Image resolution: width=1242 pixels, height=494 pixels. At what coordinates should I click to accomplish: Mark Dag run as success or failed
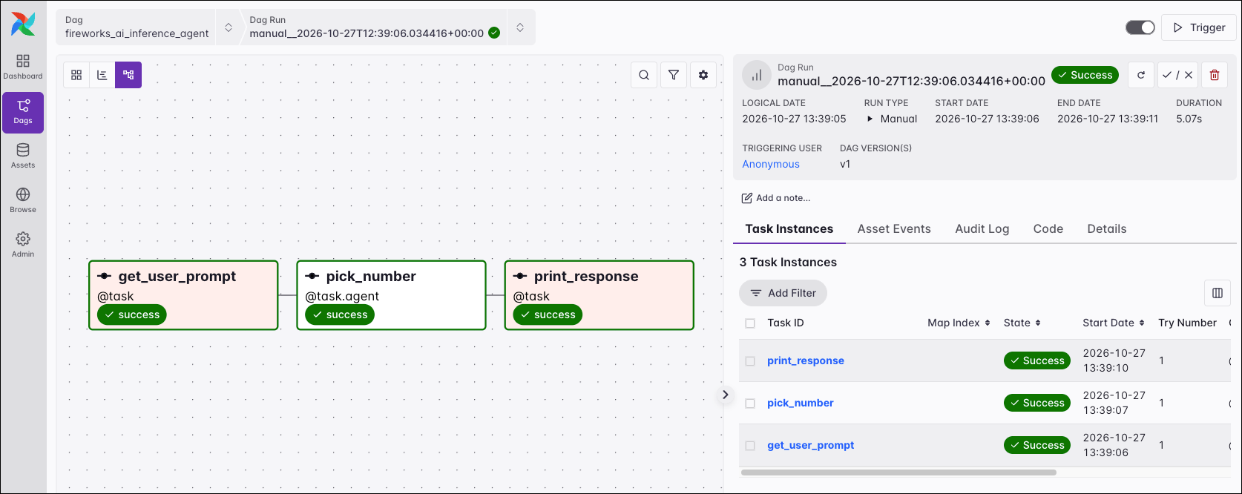pos(1177,75)
